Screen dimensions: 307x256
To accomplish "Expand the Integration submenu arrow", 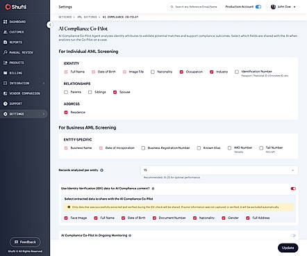I will click(x=44, y=83).
